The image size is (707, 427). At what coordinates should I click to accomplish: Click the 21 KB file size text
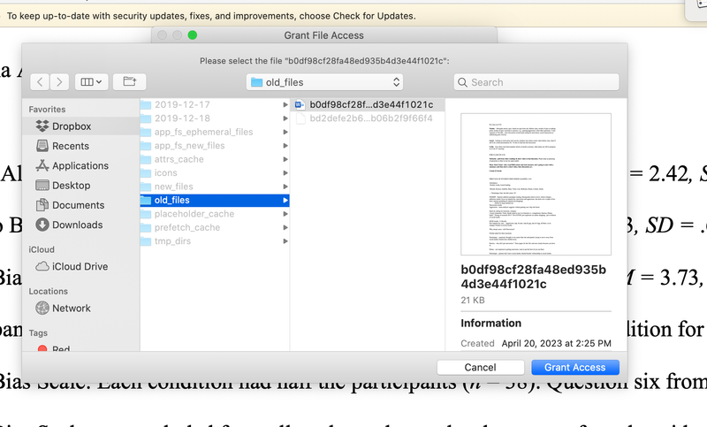[473, 301]
